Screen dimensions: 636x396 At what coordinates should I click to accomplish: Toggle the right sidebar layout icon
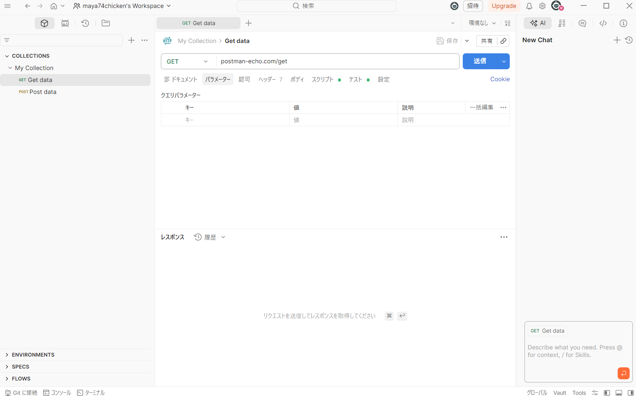(630, 393)
